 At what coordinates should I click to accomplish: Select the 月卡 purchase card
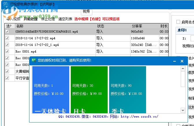(89, 90)
